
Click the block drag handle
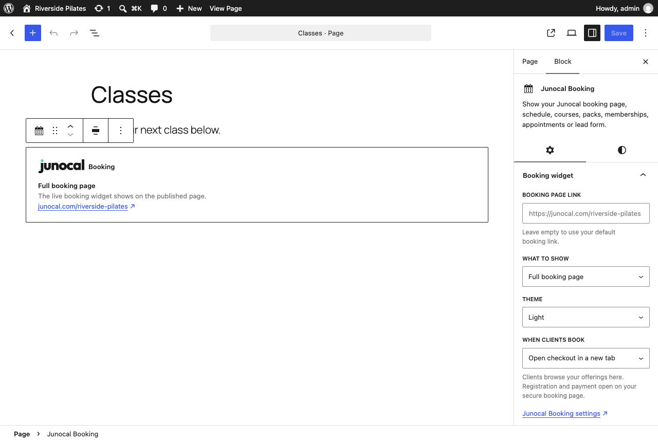point(55,131)
